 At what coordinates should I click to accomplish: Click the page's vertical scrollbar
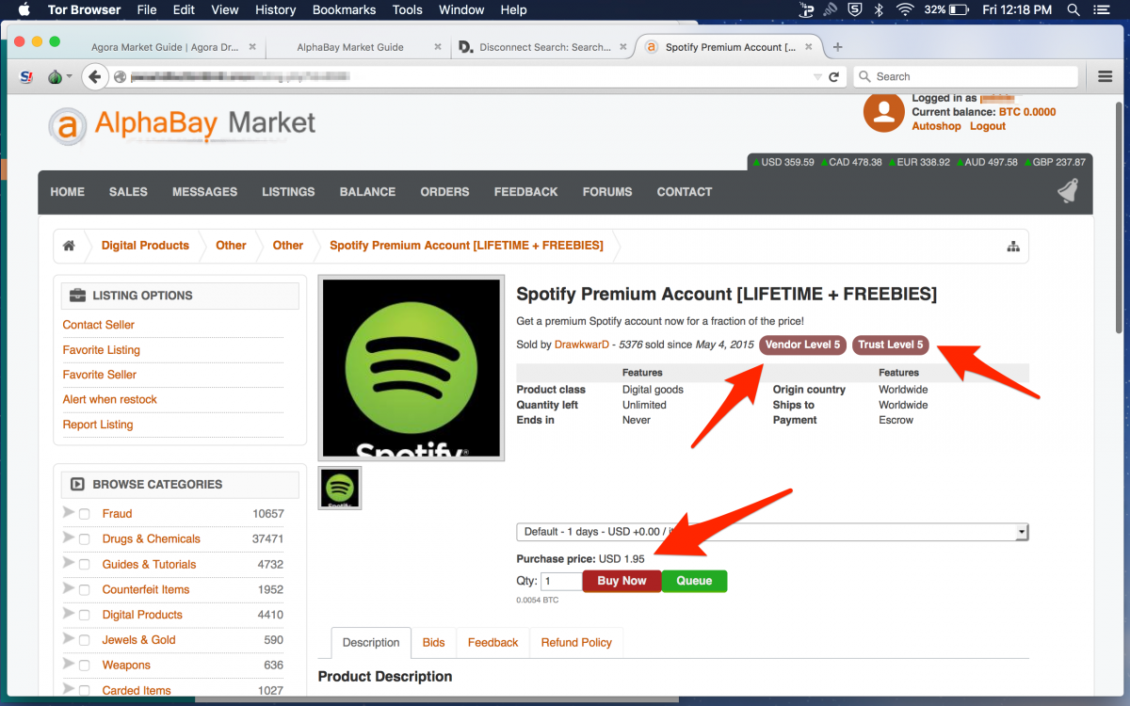click(1118, 282)
